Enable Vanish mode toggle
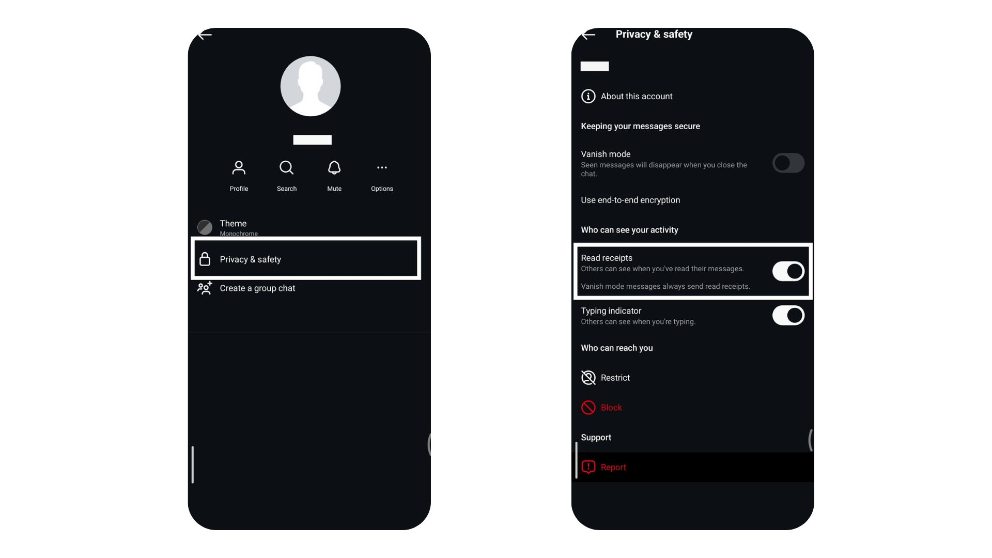Image resolution: width=992 pixels, height=558 pixels. tap(787, 163)
